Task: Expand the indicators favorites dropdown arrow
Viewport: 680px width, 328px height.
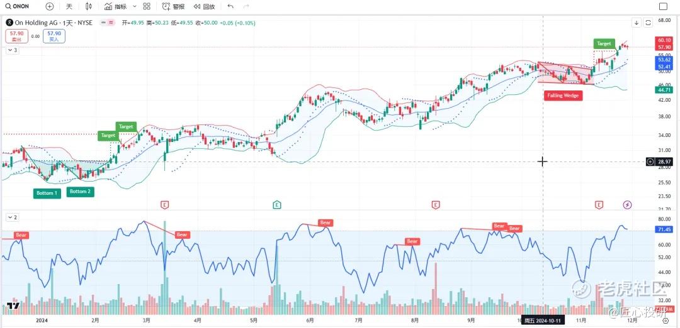Action: pyautogui.click(x=133, y=6)
